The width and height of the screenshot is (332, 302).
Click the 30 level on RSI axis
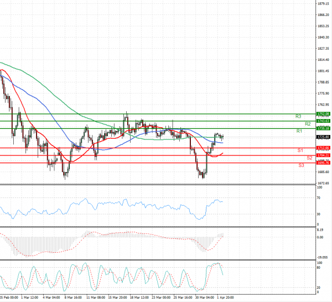pos(319,214)
